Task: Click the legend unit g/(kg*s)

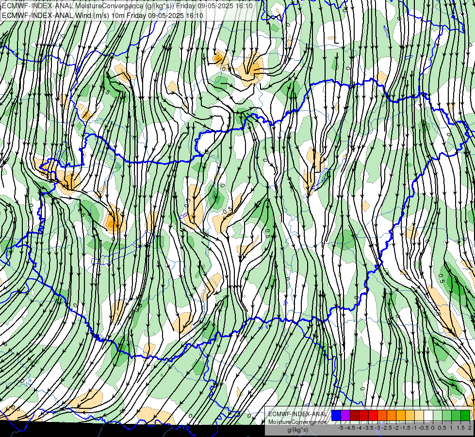Action: coord(297,430)
